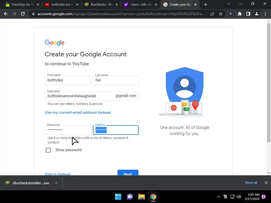The image size is (271, 203).
Task: Click the browser forward arrow
Action: (x=14, y=14)
